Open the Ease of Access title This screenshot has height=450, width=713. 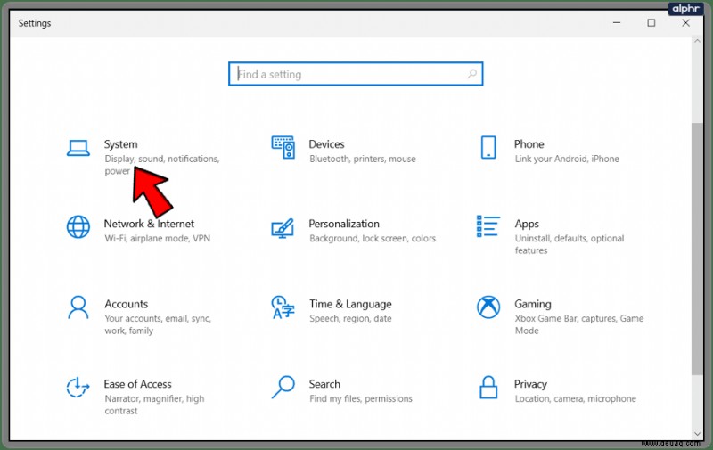138,384
